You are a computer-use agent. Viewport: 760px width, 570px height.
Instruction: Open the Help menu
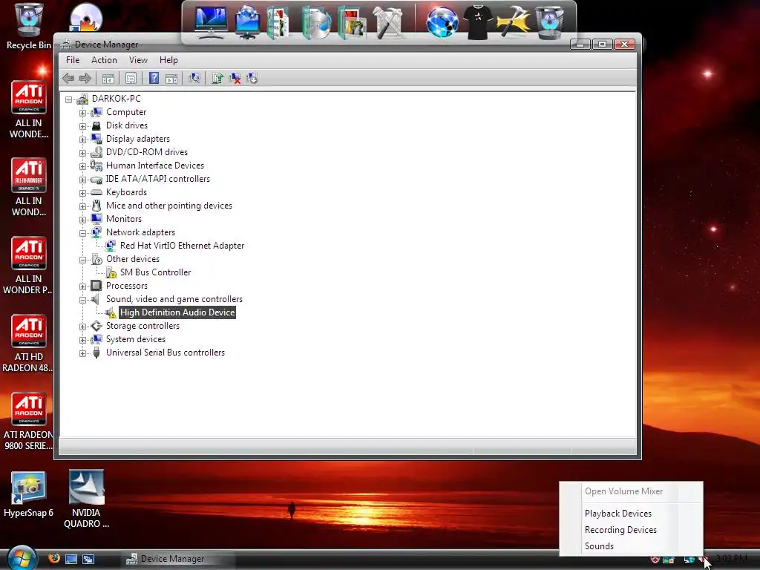pos(168,60)
